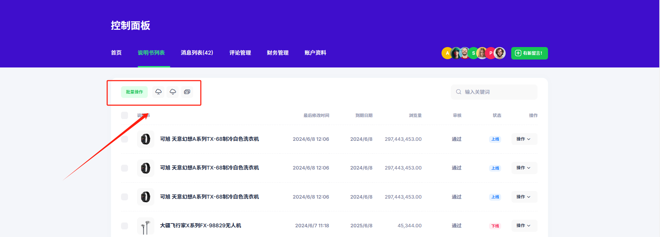Click the search magnifier icon
The image size is (660, 237).
[458, 92]
